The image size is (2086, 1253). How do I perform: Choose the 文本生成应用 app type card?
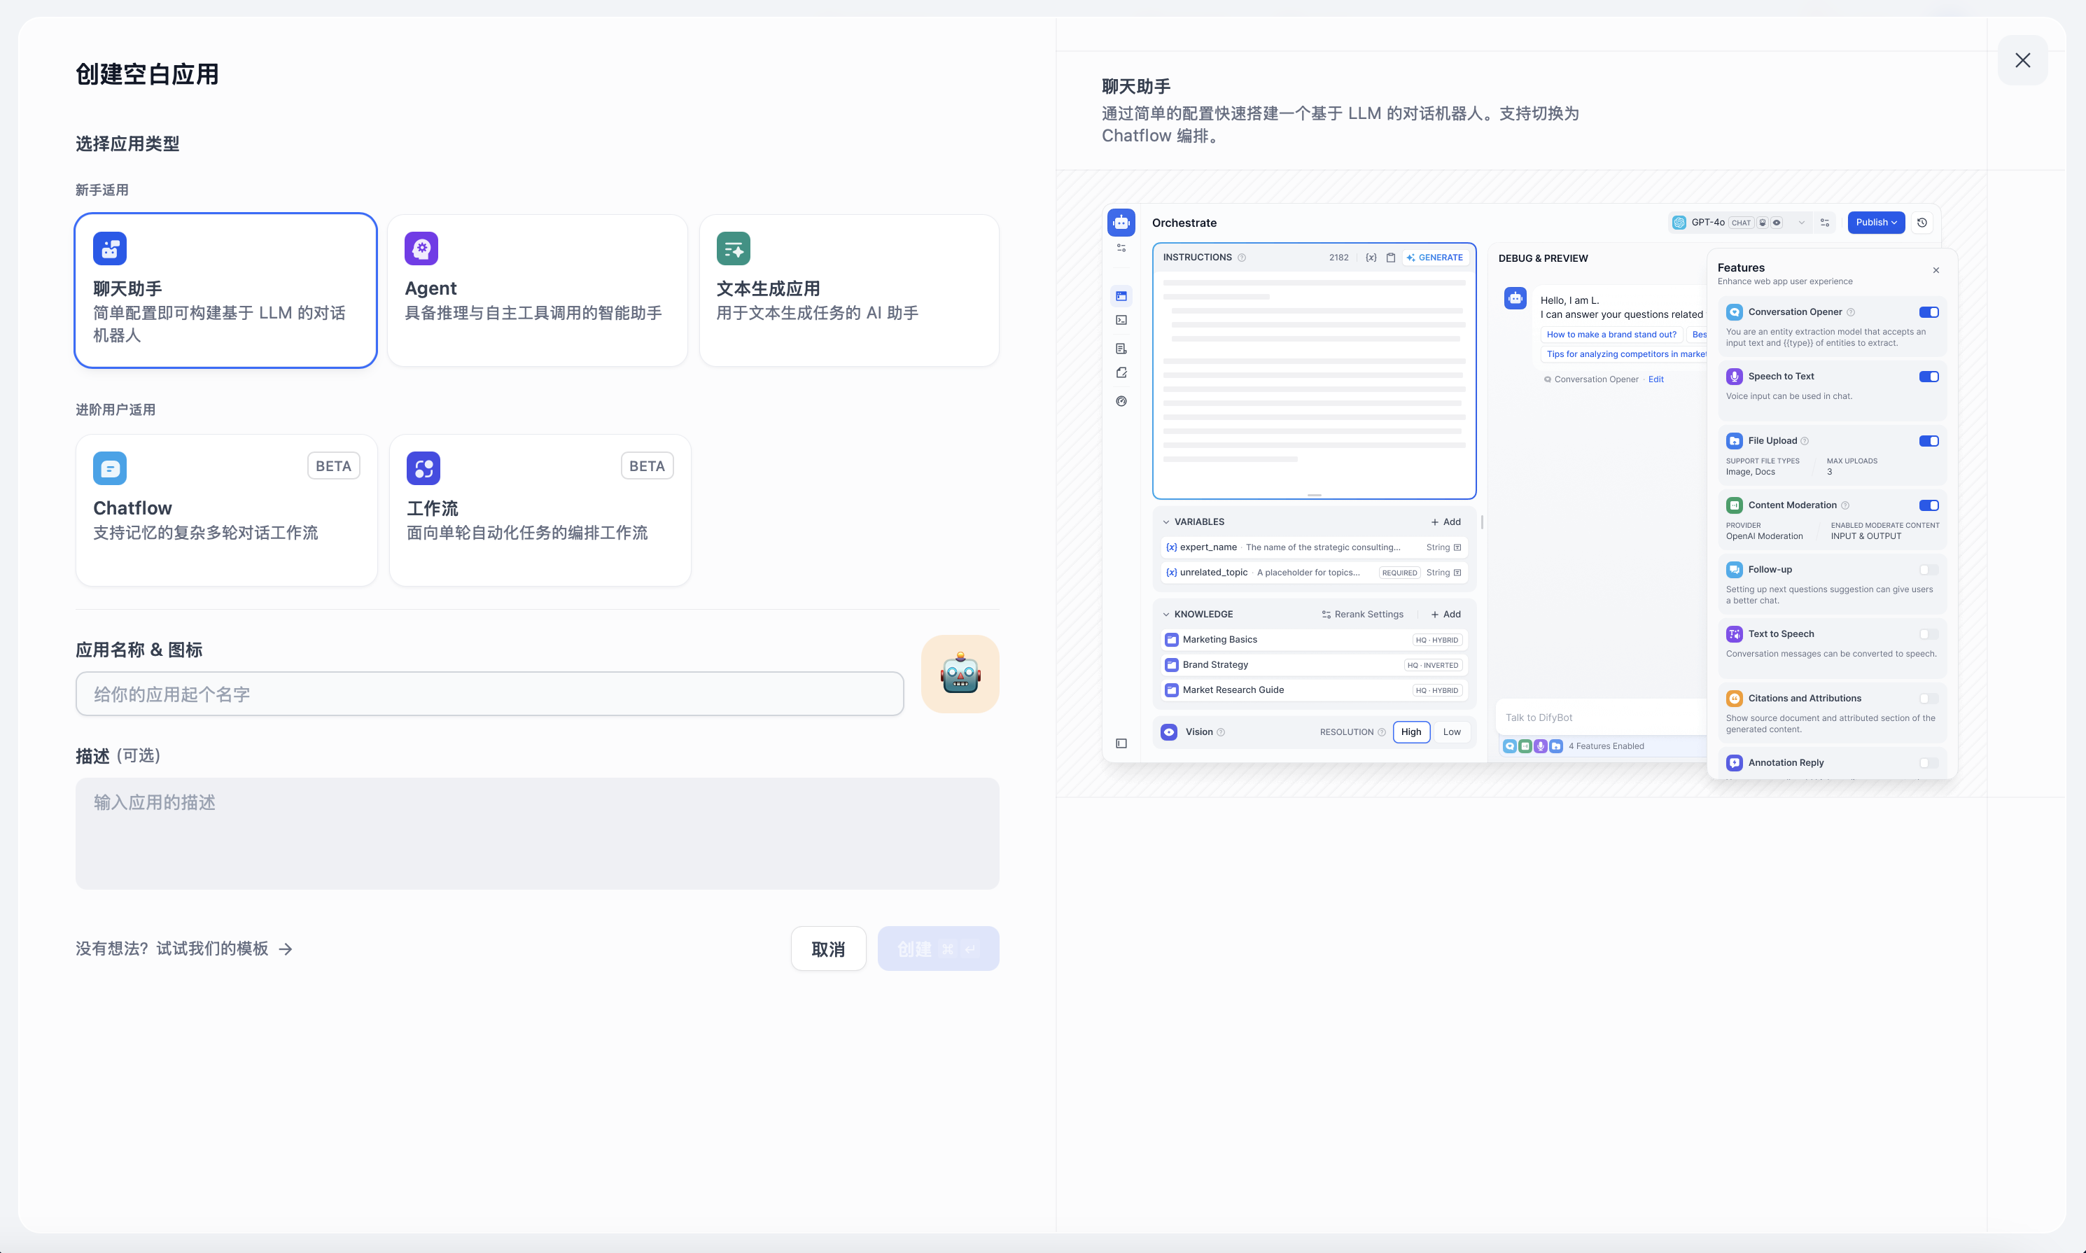pyautogui.click(x=848, y=290)
